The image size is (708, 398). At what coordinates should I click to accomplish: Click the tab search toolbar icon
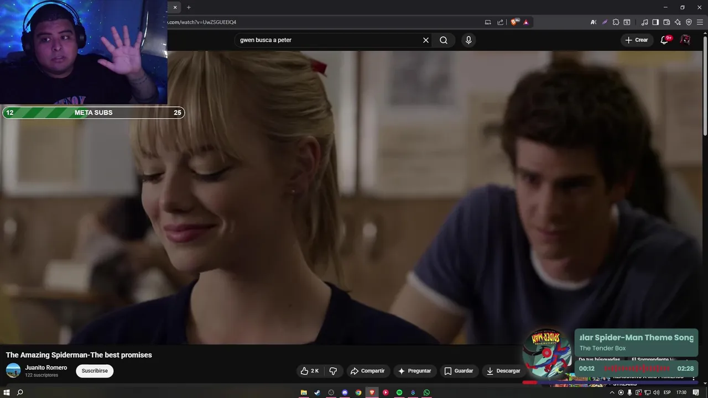tap(627, 22)
